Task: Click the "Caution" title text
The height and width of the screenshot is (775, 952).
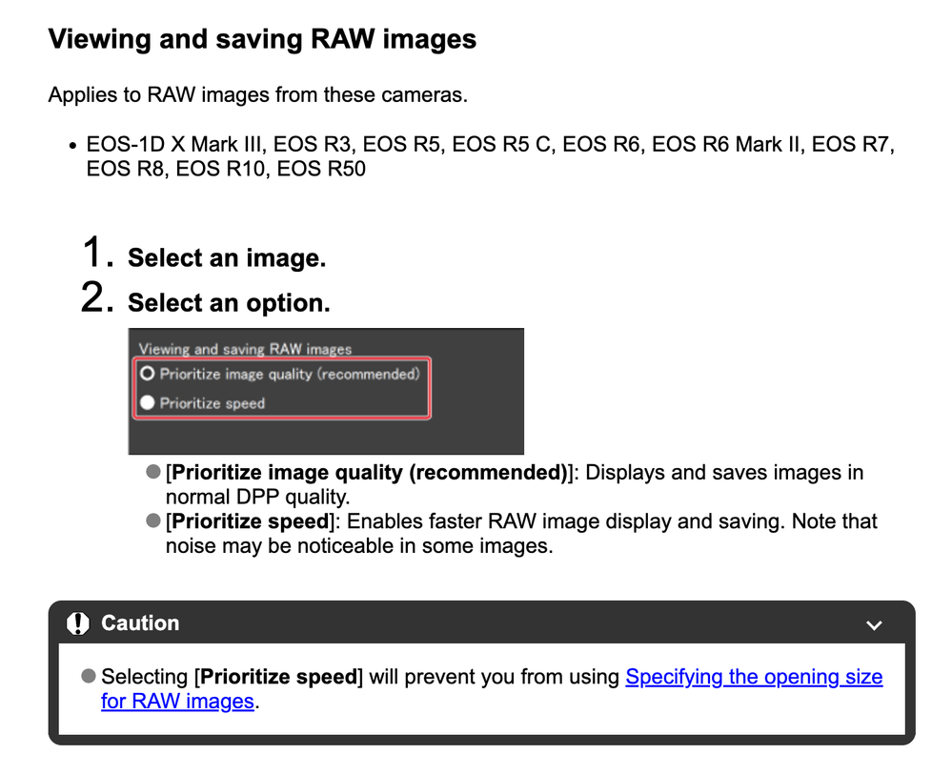Action: click(x=140, y=623)
